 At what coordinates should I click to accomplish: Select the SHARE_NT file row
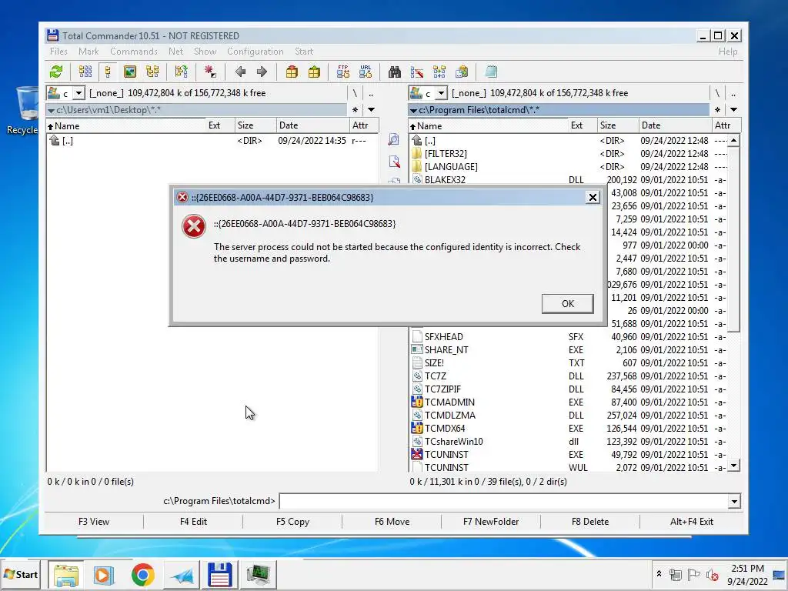[569, 350]
